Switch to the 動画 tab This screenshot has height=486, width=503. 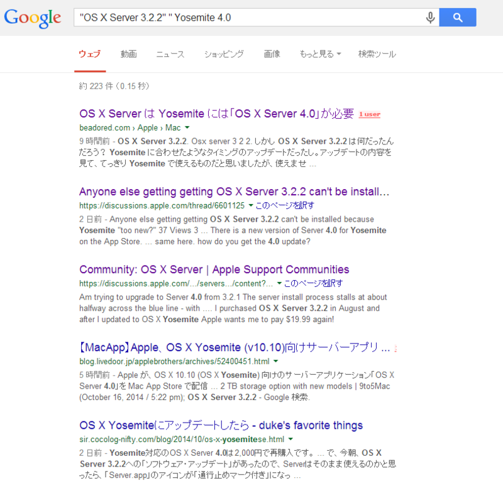(129, 54)
